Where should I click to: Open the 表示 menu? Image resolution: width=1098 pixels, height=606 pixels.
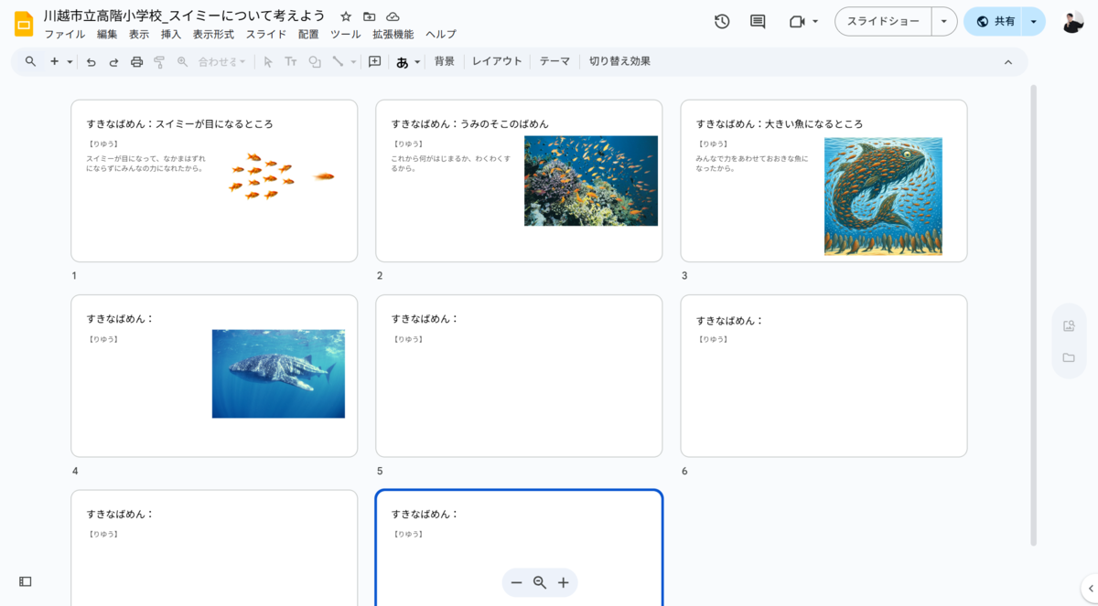click(x=139, y=35)
